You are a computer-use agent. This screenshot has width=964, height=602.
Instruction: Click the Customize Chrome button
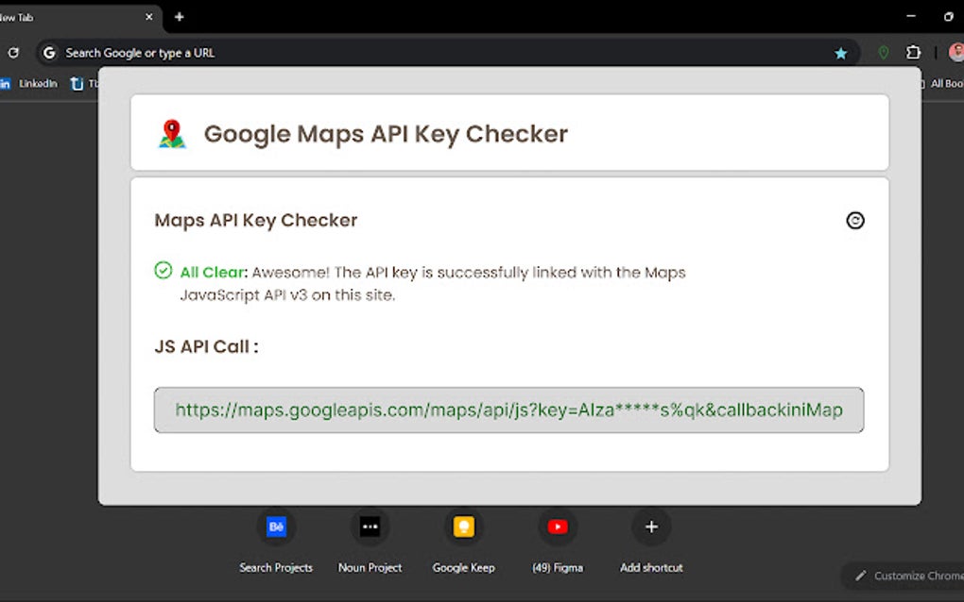(x=903, y=576)
